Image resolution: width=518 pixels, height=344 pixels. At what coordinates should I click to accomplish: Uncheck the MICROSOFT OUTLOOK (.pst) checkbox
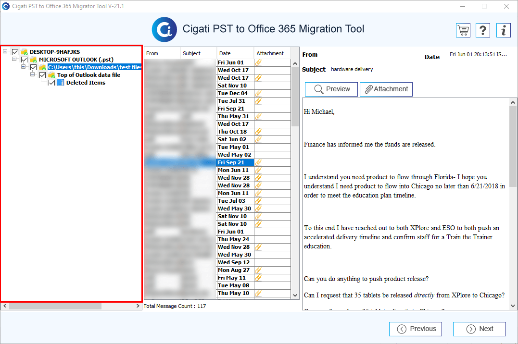coord(24,60)
